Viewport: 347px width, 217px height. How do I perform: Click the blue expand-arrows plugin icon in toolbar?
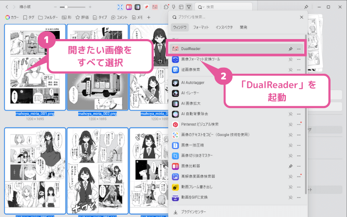click(120, 7)
